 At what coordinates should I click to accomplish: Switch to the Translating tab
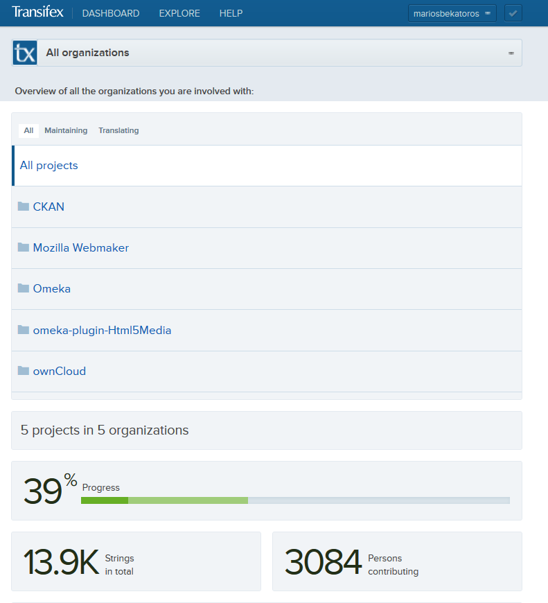pyautogui.click(x=118, y=130)
